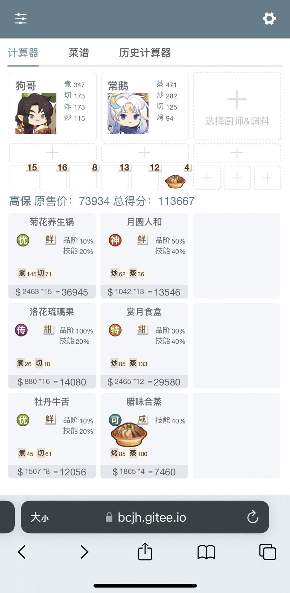Image resolution: width=290 pixels, height=593 pixels.
Task: Click the 腊味合蒸 dish icon in recipe slot
Action: [175, 181]
